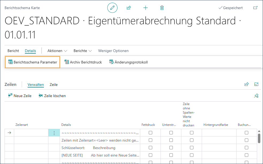Click Weniger Optionen to collapse options
The height and width of the screenshot is (164, 263).
click(113, 51)
